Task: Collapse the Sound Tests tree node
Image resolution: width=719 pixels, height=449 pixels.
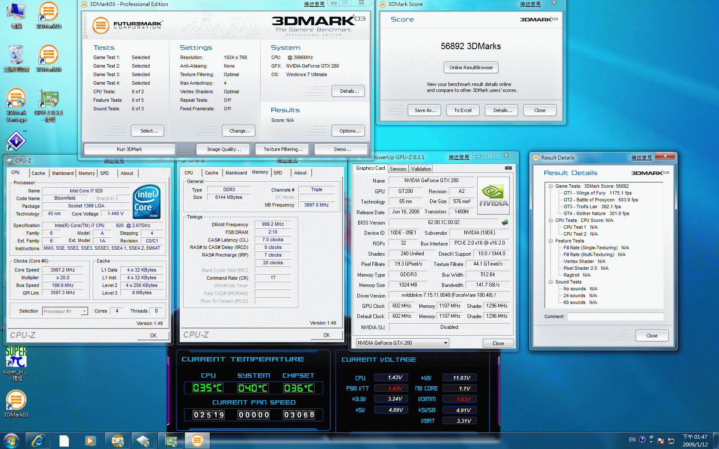Action: (x=551, y=282)
